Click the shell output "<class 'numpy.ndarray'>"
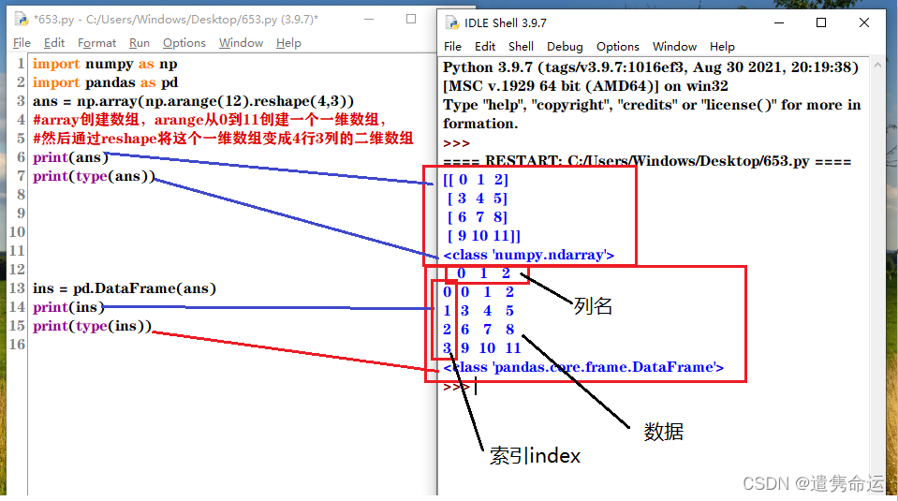898x501 pixels. pos(529,255)
